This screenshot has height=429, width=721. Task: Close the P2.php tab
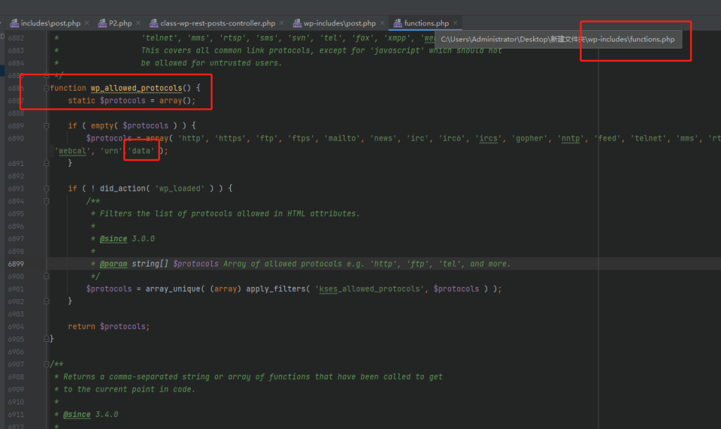[x=138, y=23]
